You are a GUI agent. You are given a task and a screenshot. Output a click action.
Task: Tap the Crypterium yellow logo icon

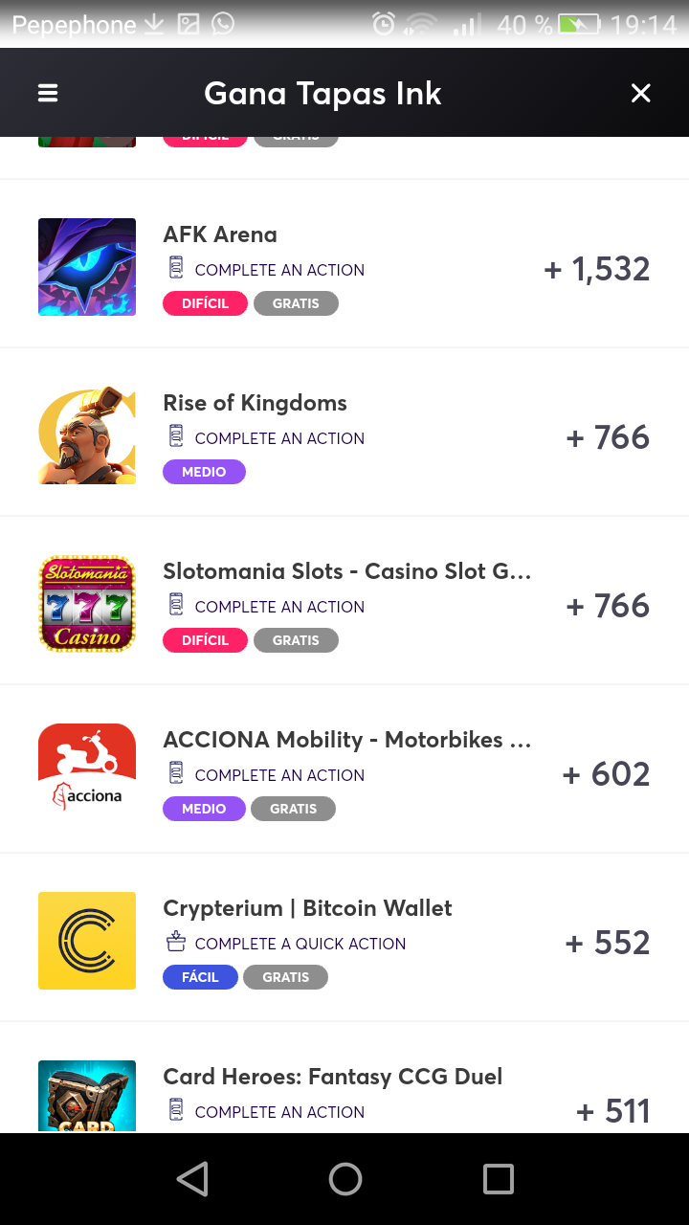87,941
